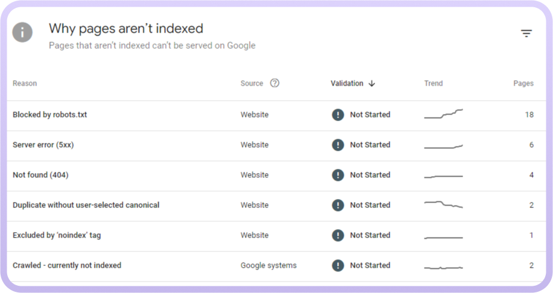Image resolution: width=553 pixels, height=293 pixels.
Task: Click the trend sparkline for Blocked by robots.txt
Action: (443, 114)
